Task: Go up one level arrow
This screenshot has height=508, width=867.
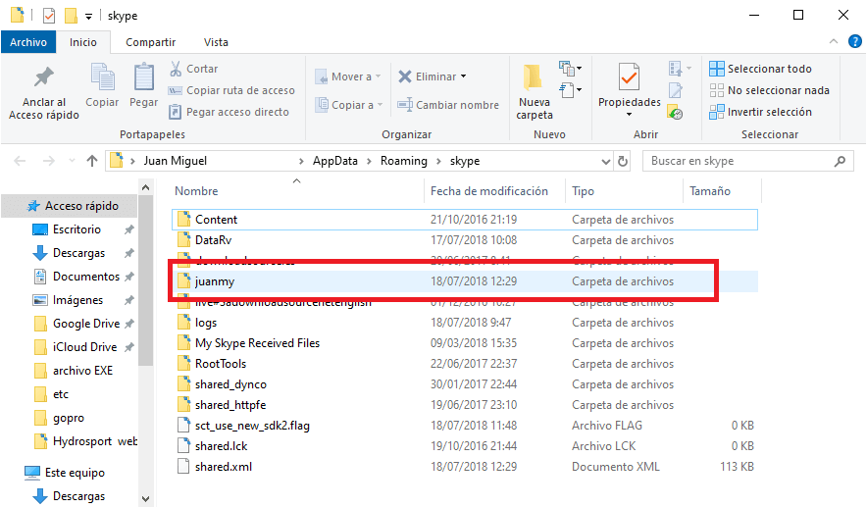Action: click(x=92, y=161)
